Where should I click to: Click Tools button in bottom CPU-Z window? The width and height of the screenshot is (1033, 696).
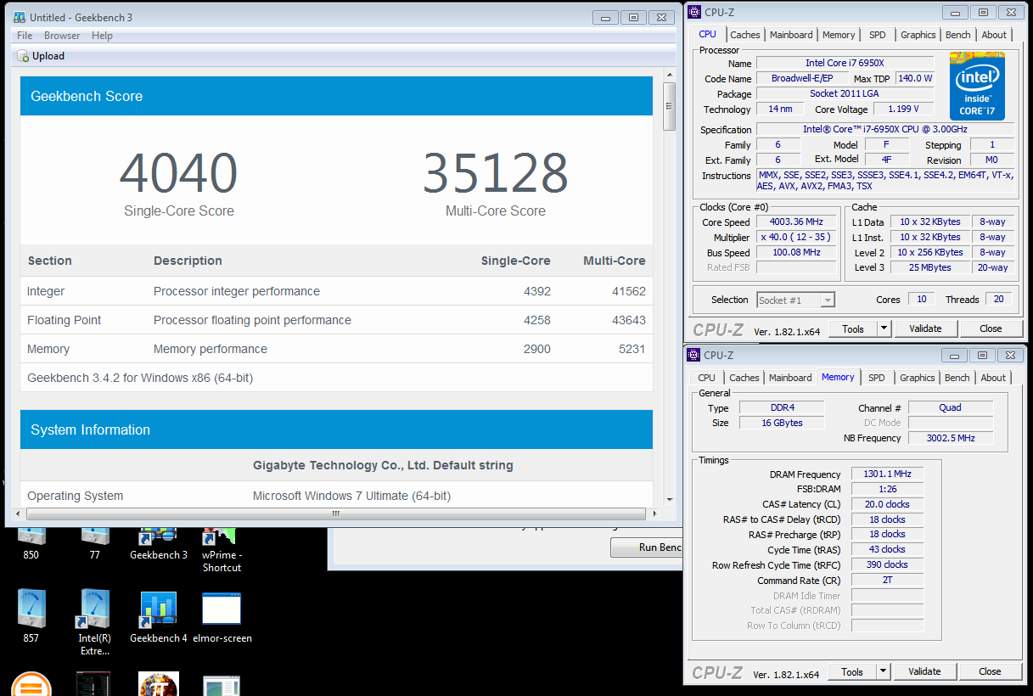(852, 671)
